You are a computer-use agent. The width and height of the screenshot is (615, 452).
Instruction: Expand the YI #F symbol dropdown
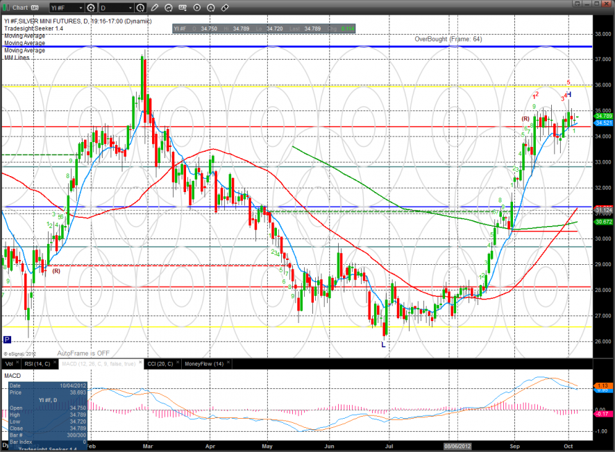(x=80, y=8)
